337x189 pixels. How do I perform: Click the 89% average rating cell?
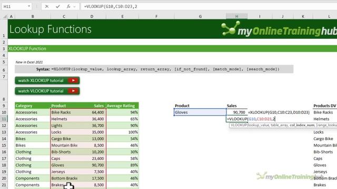point(122,165)
